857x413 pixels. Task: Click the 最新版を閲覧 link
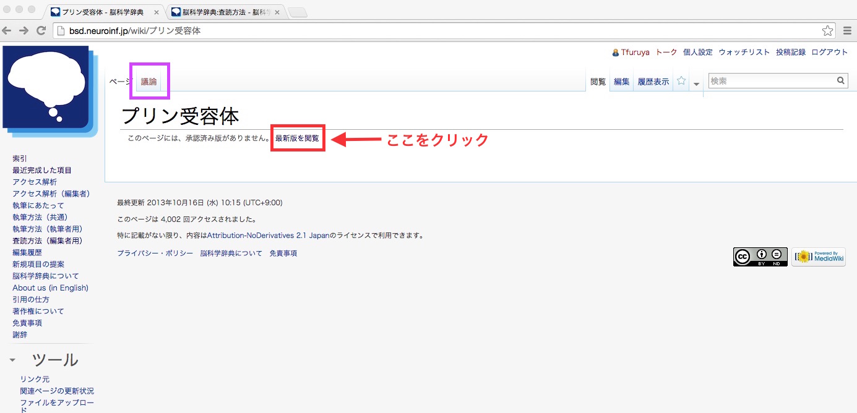click(x=297, y=138)
